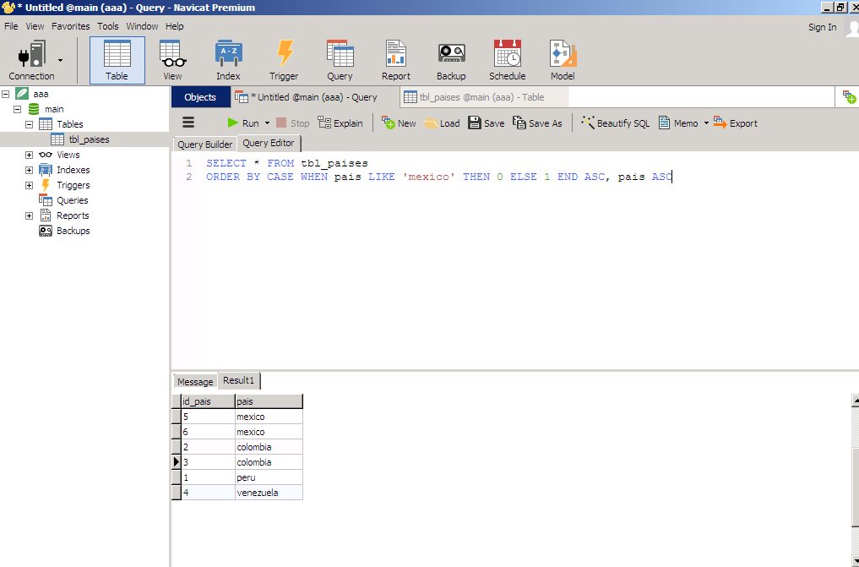Viewport: 859px width, 567px height.
Task: Expand the Indexes tree node
Action: tap(29, 170)
